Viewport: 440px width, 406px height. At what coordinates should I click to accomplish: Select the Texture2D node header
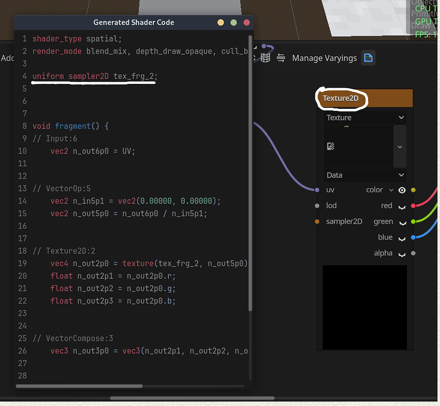[341, 98]
